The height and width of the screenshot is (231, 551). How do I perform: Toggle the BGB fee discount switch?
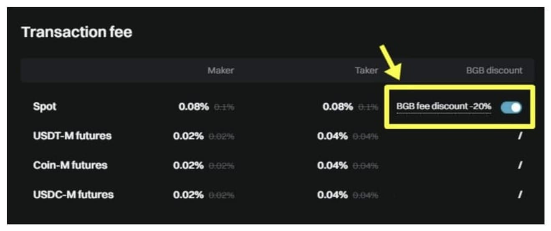point(511,108)
